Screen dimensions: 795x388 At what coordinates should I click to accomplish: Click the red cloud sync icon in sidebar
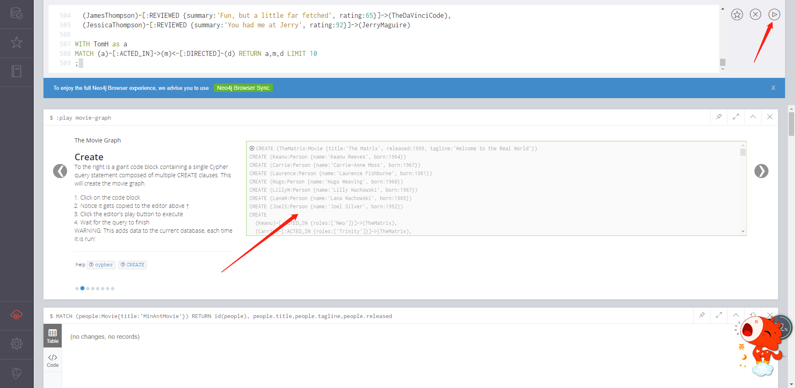pos(17,315)
